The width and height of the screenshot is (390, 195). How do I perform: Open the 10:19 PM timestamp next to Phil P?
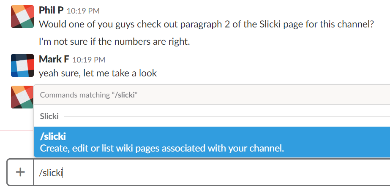pyautogui.click(x=83, y=11)
